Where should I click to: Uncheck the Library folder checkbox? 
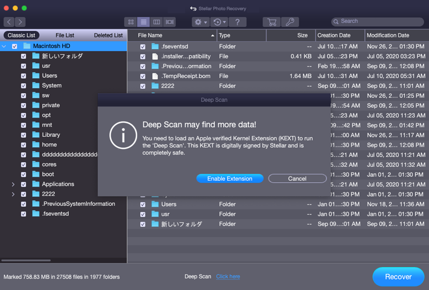(x=23, y=135)
